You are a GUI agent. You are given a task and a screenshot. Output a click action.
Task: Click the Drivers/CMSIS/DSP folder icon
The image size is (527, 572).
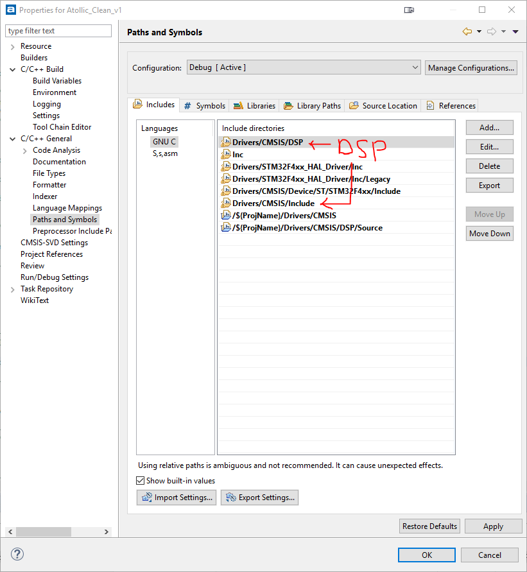coord(225,143)
